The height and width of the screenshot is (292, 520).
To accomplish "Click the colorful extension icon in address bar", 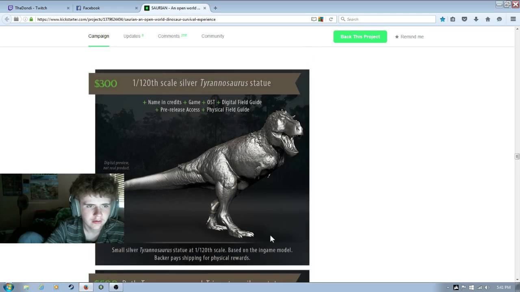I will coord(321,19).
